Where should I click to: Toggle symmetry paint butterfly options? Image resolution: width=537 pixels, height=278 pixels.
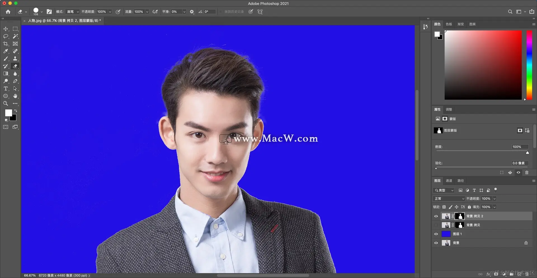coord(260,12)
